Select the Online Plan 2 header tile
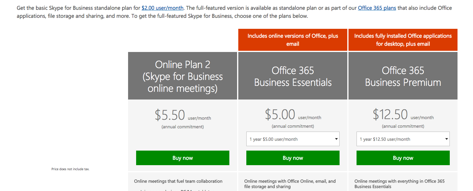The image size is (473, 191). (183, 76)
